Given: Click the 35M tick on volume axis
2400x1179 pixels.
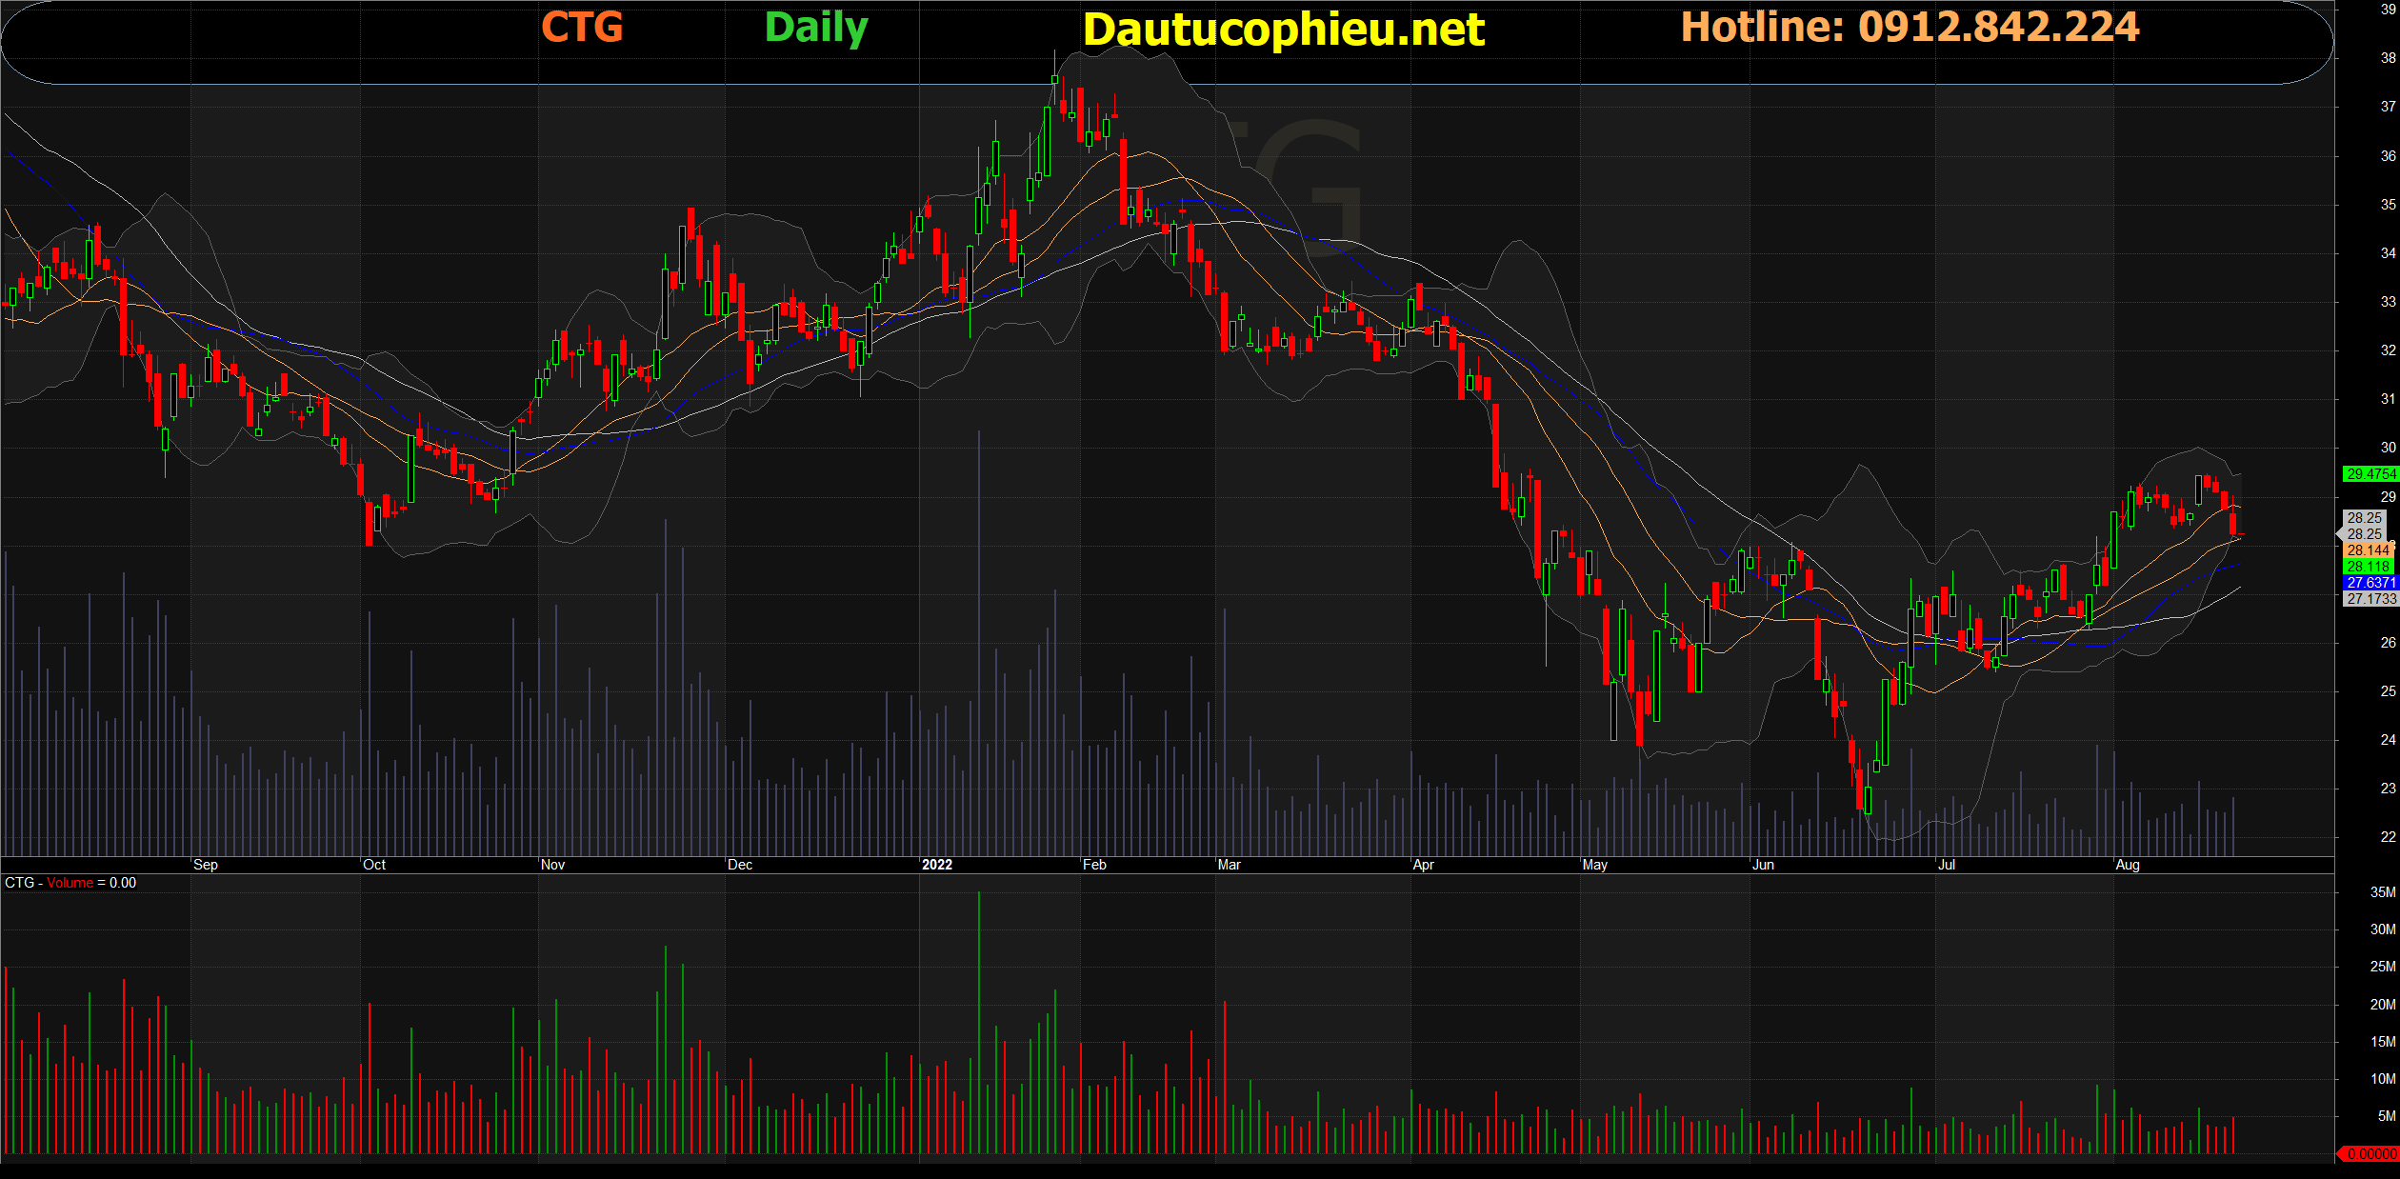Looking at the screenshot, I should coord(2382,892).
